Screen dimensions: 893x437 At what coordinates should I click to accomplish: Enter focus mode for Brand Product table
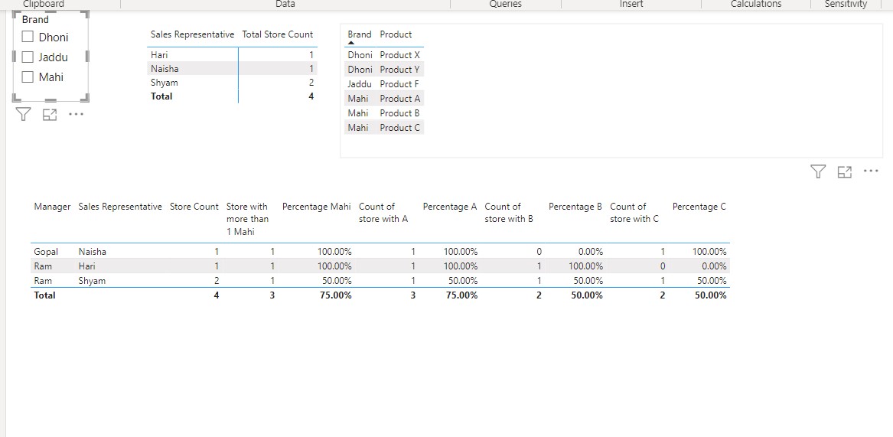click(x=845, y=172)
